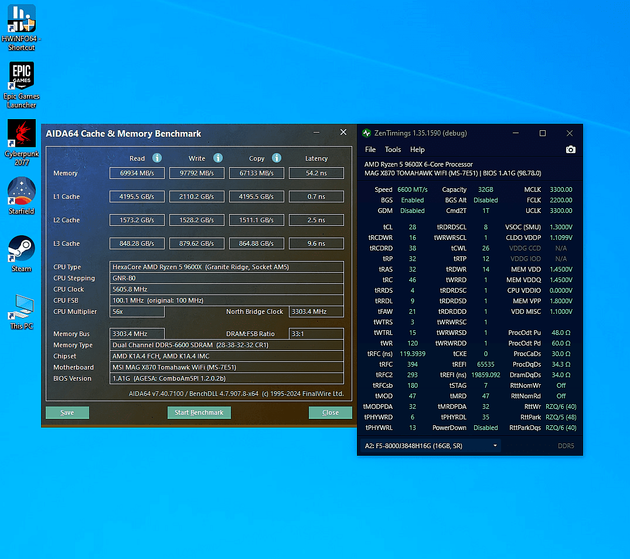630x559 pixels.
Task: Click L3 Cache Copy value 864.88 GB/s
Action: point(256,243)
